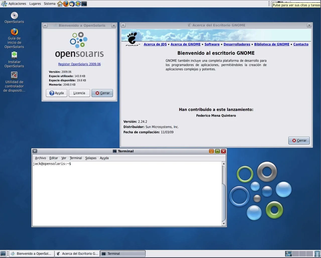This screenshot has width=321, height=258.
Task: Open the Editar menu in Terminal
Action: [x=54, y=158]
